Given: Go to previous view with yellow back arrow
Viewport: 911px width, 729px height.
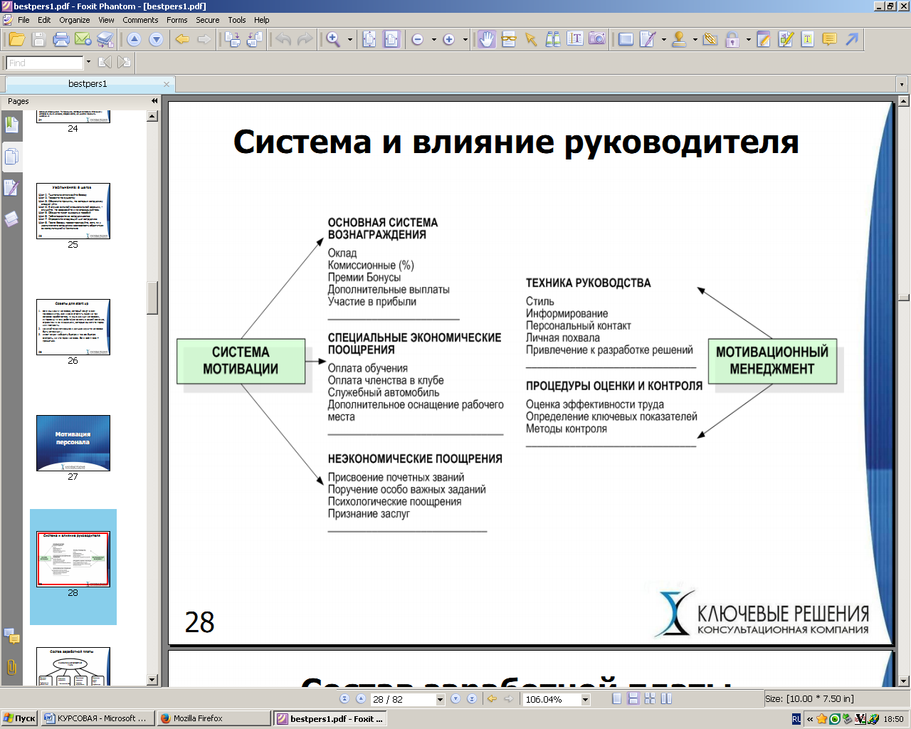Looking at the screenshot, I should (182, 40).
